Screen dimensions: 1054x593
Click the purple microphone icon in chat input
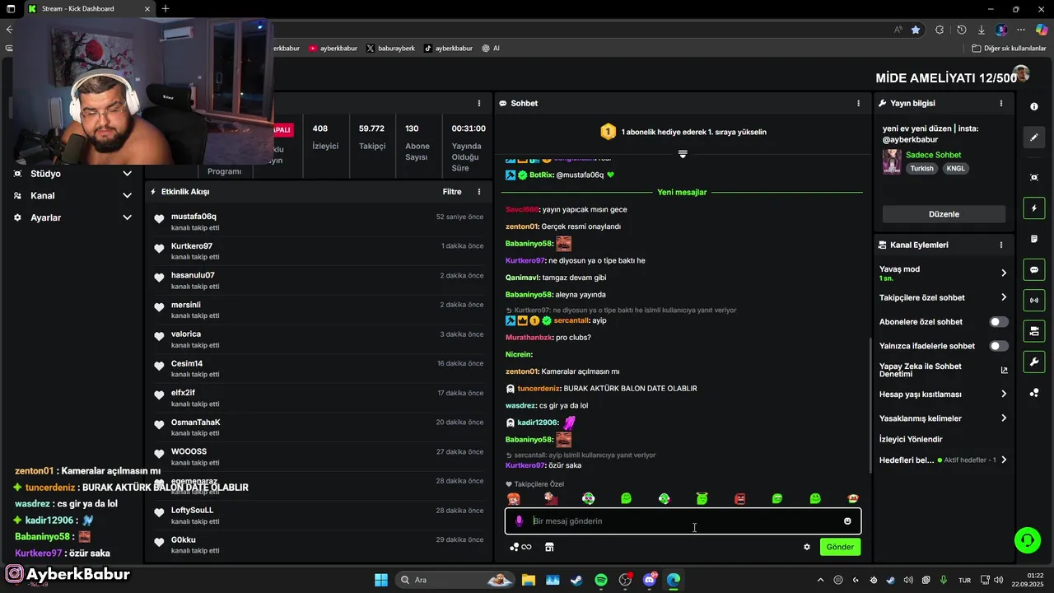click(519, 521)
